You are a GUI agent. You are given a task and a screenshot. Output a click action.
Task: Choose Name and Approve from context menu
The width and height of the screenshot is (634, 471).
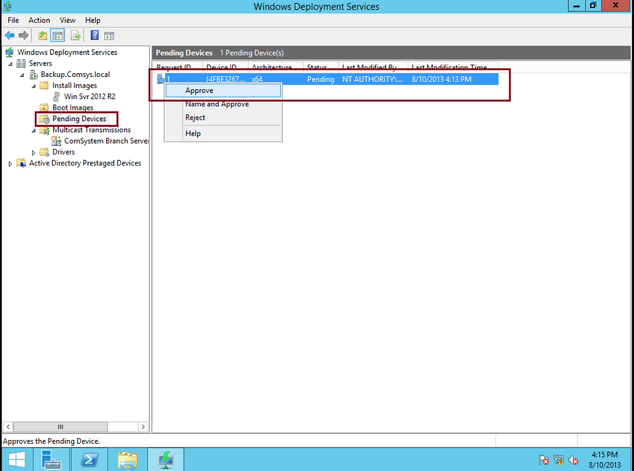point(223,104)
